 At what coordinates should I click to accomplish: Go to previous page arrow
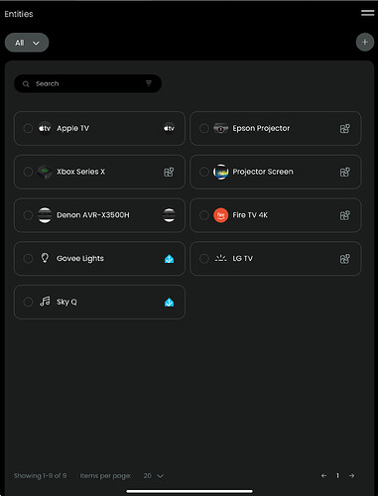pos(323,475)
